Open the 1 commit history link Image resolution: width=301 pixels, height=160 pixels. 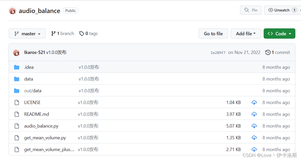(277, 52)
